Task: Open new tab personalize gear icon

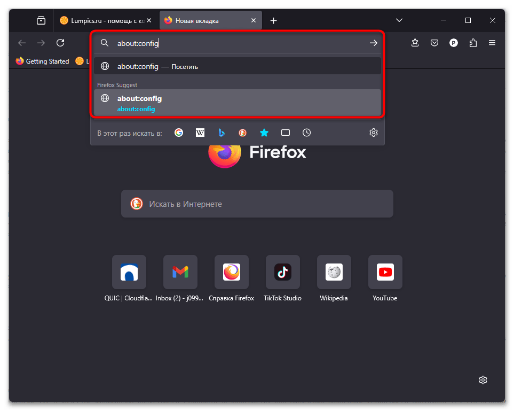Action: (x=483, y=380)
